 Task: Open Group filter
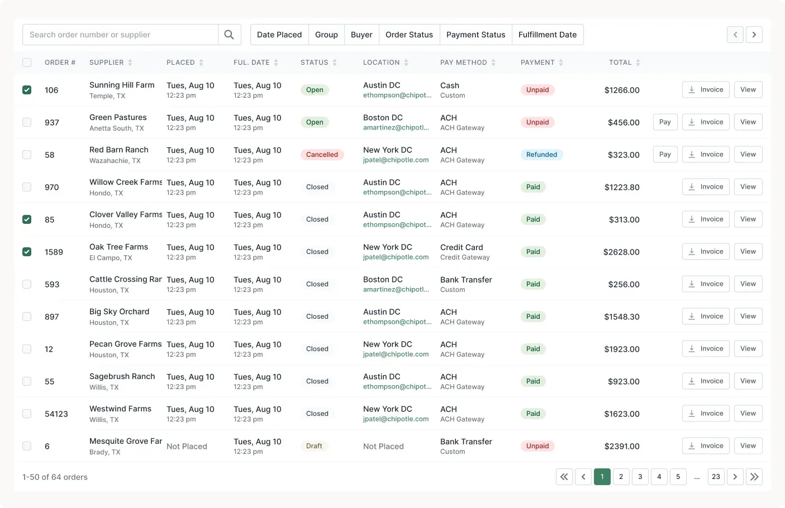coord(326,35)
